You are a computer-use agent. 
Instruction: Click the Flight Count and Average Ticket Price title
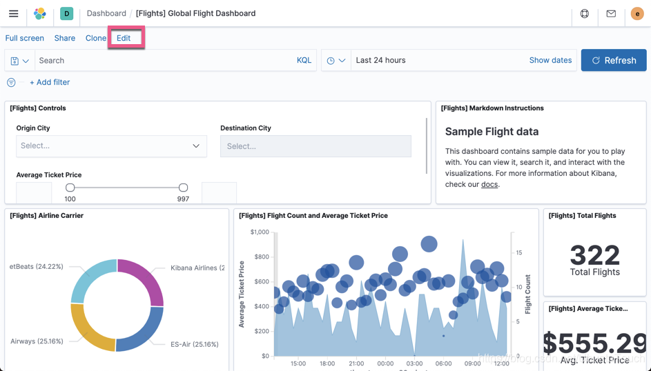click(313, 216)
